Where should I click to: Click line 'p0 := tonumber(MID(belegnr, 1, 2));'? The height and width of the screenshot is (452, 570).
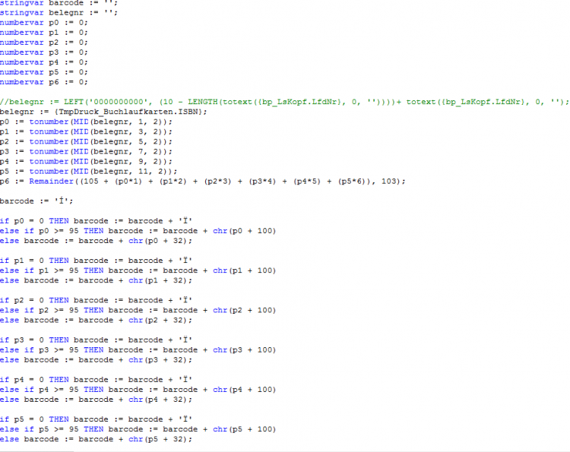(x=86, y=122)
